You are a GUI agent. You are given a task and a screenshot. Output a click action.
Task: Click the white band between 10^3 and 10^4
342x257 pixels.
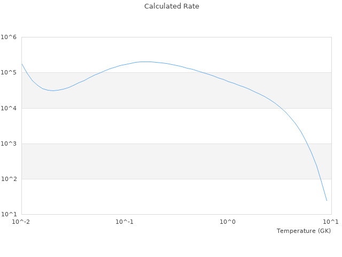pos(160,126)
